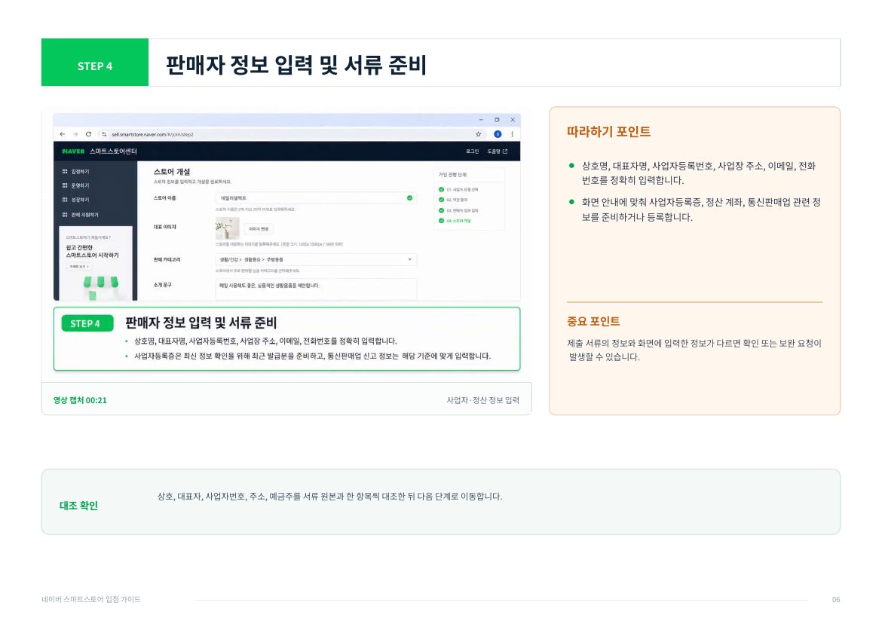Close the browser window
The width and height of the screenshot is (882, 624).
(x=513, y=120)
